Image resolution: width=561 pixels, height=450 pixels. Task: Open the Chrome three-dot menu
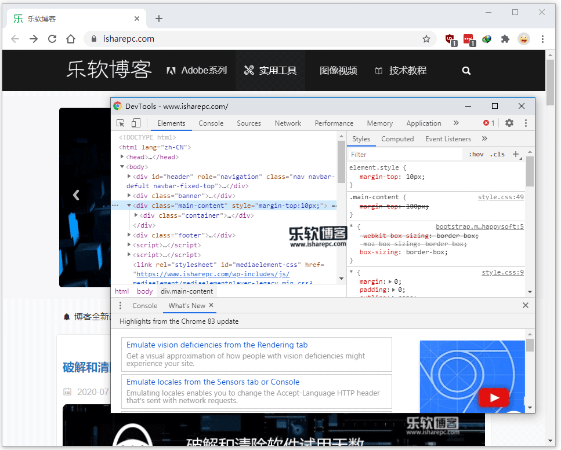542,39
